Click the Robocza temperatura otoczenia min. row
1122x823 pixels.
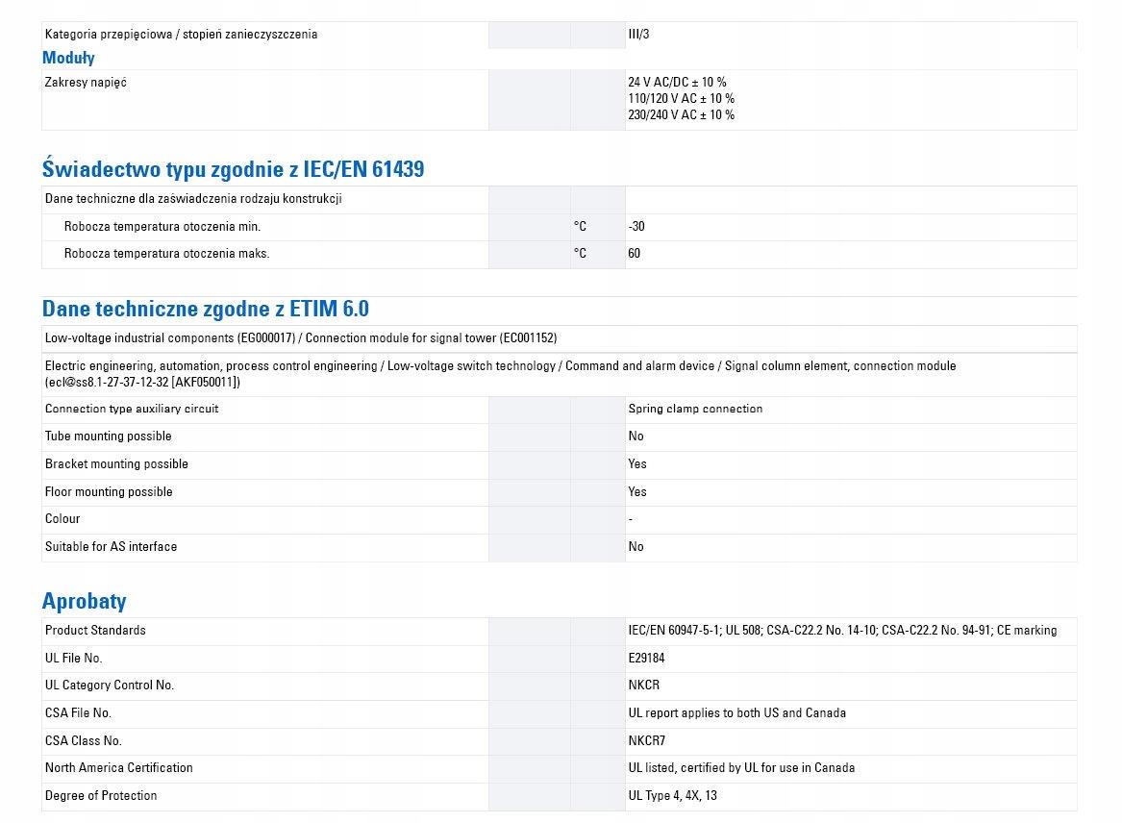(559, 227)
